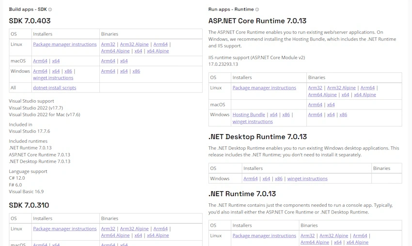Screen dimensions: 412x246
Task: Open ASP.NET Core Runtime winget instructions
Action: [253, 122]
